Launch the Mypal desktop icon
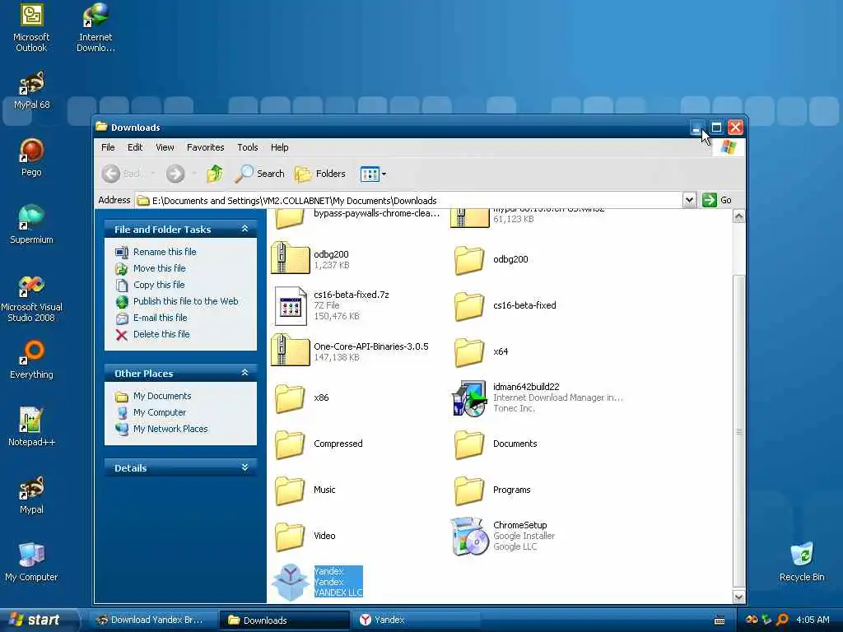This screenshot has width=843, height=632. click(31, 495)
